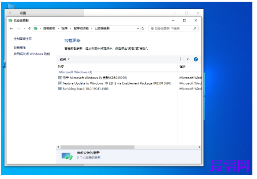
Task: Refresh the Installed Updates list
Action: point(143,28)
